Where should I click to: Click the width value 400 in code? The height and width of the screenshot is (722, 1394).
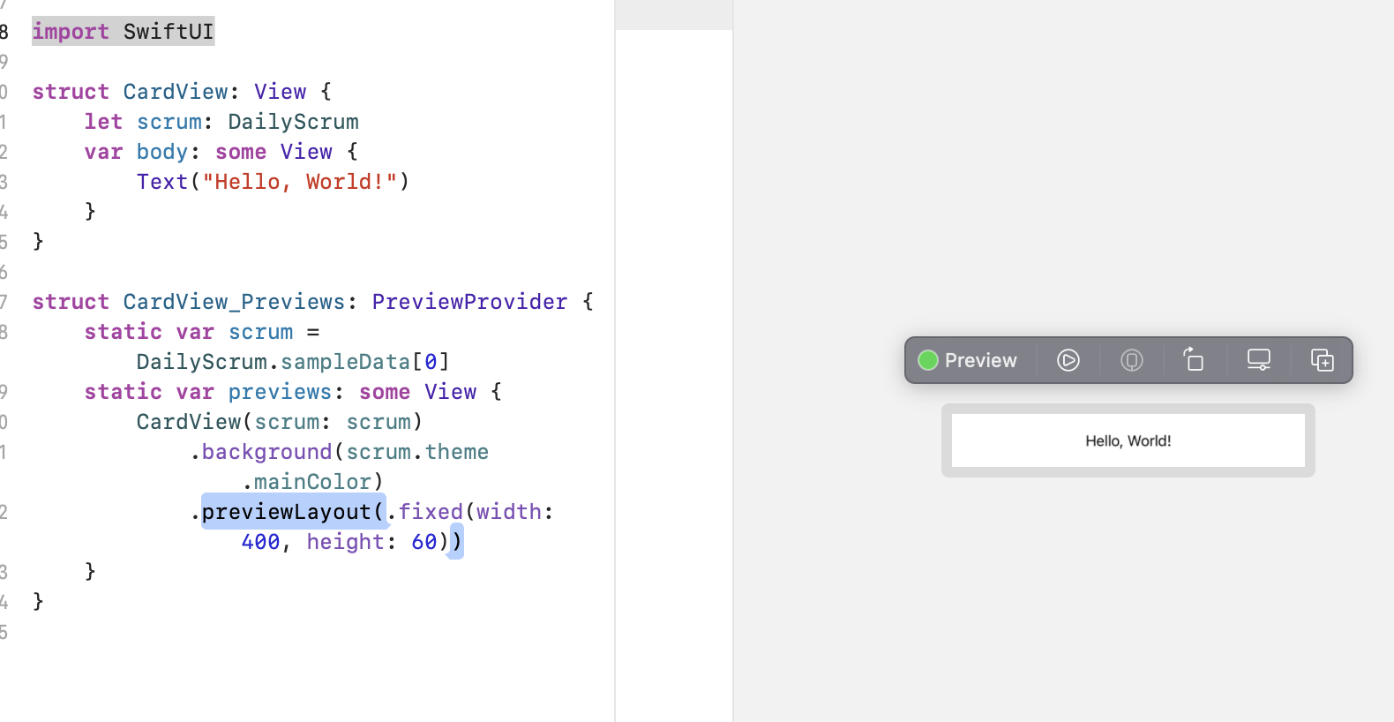(260, 541)
